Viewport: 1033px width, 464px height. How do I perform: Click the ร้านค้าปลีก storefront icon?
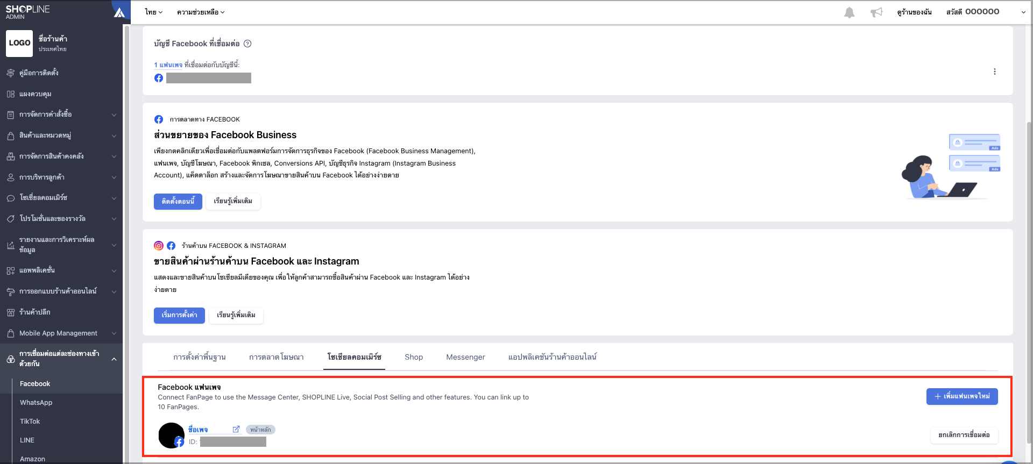[10, 312]
